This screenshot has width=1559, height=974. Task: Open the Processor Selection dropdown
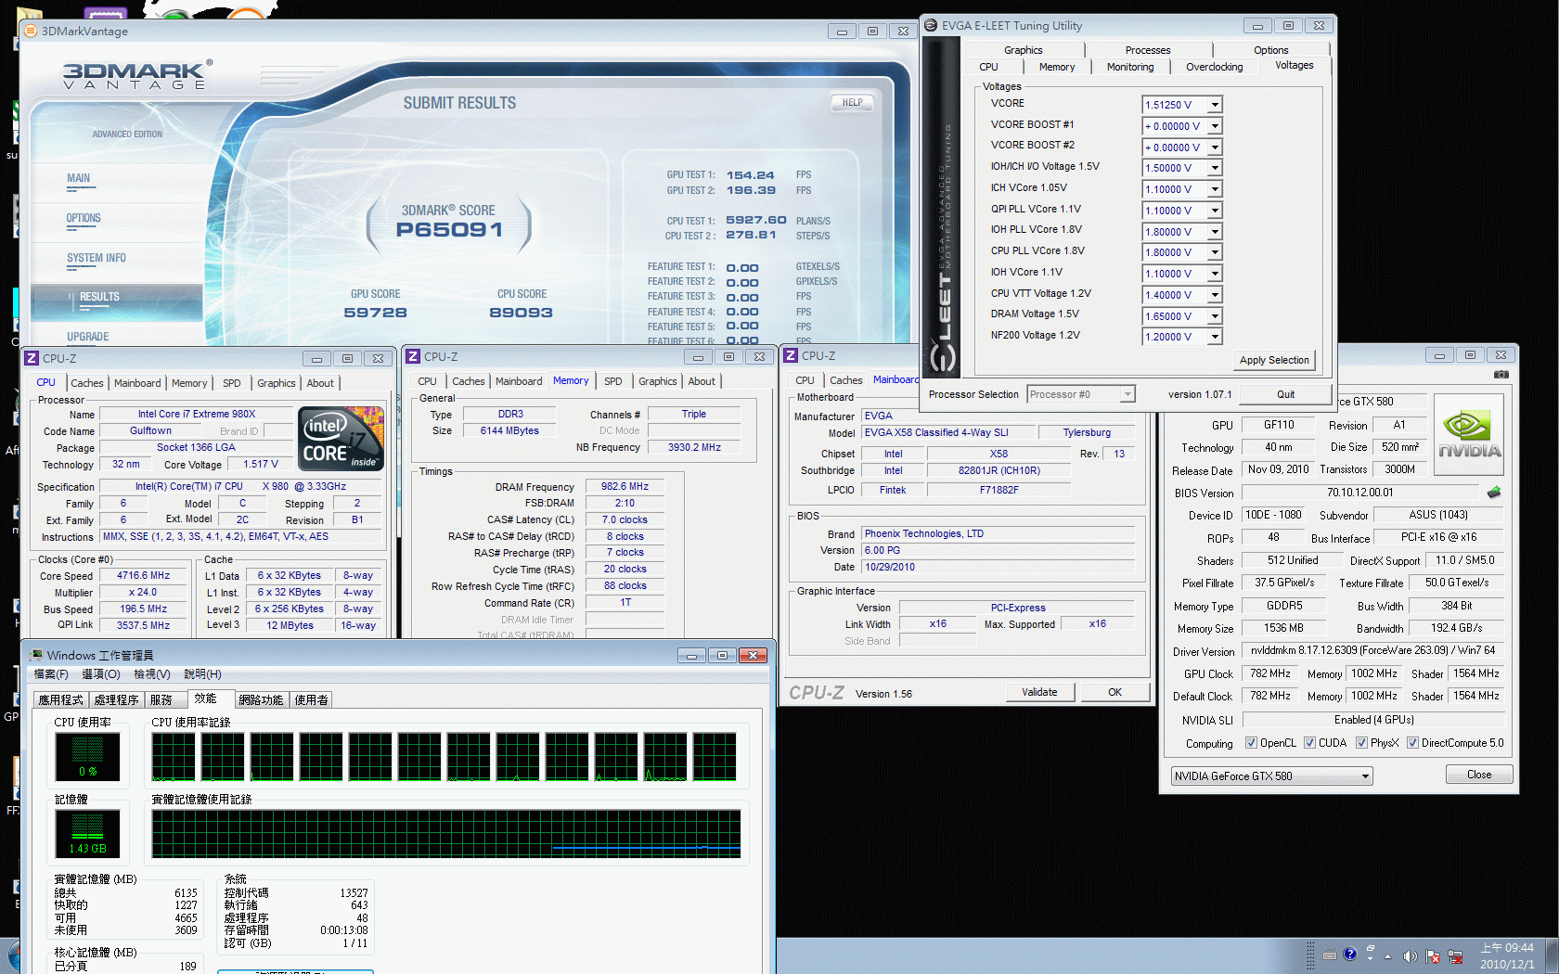[x=1081, y=394]
